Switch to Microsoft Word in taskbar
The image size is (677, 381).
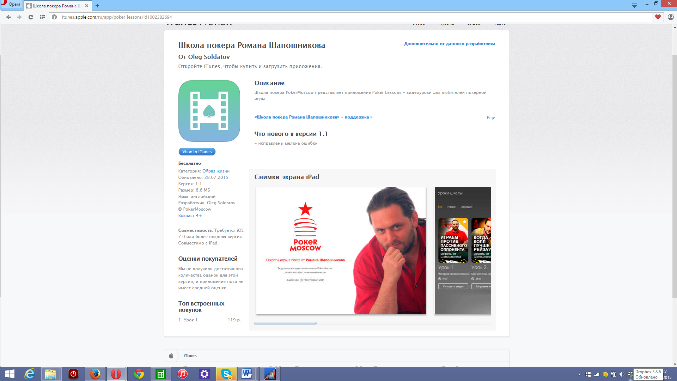click(x=247, y=374)
